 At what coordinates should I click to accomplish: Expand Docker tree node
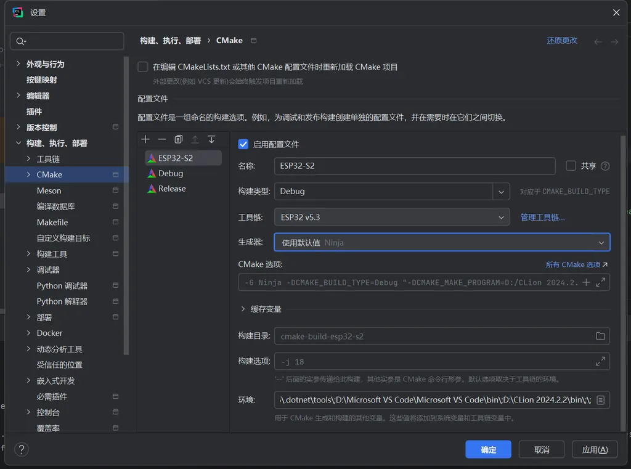pos(28,333)
